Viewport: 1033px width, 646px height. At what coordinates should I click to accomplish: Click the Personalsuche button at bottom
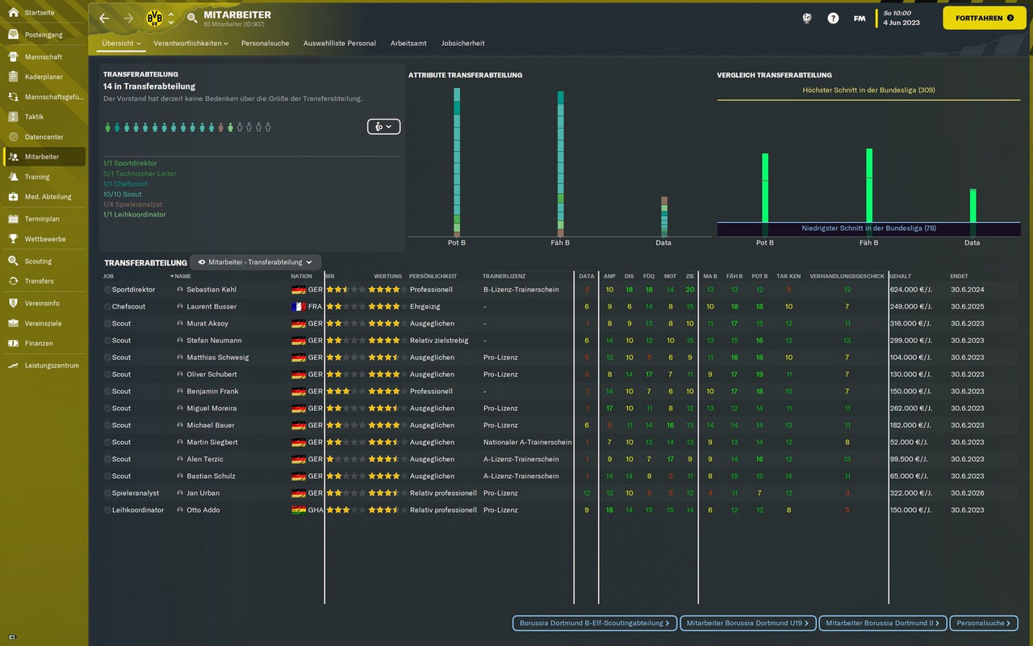point(983,623)
